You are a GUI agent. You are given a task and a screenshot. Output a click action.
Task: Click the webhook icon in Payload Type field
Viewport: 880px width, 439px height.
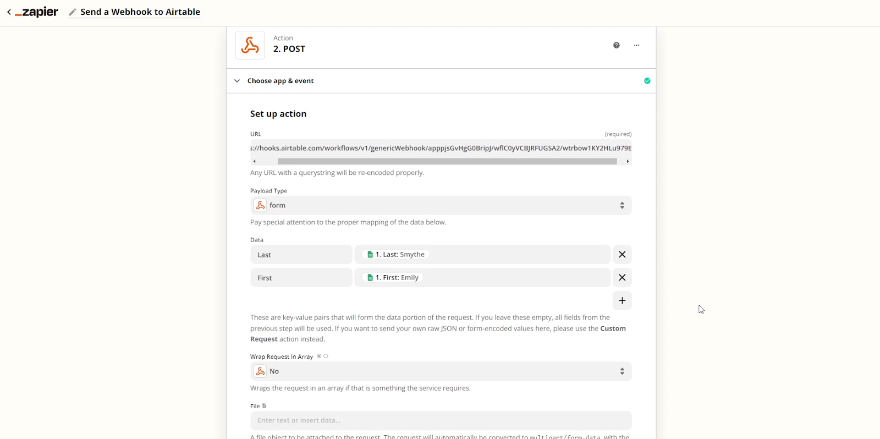tap(260, 205)
